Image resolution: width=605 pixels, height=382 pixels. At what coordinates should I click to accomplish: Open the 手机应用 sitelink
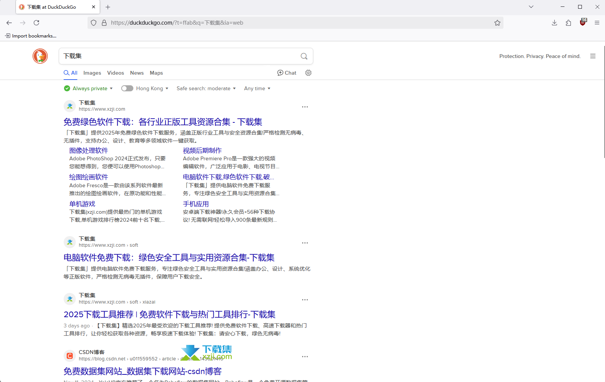pyautogui.click(x=196, y=204)
